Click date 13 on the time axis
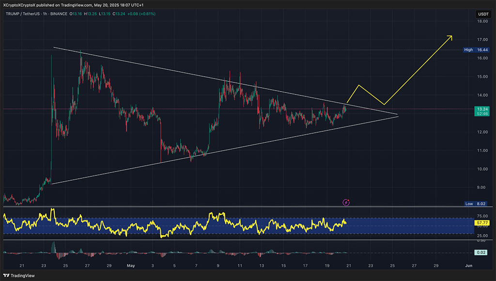The image size is (496, 281). click(x=262, y=265)
